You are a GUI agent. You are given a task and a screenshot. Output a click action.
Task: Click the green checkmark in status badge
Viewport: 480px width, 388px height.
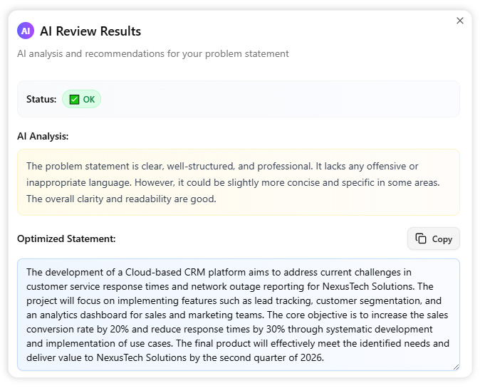click(x=74, y=100)
